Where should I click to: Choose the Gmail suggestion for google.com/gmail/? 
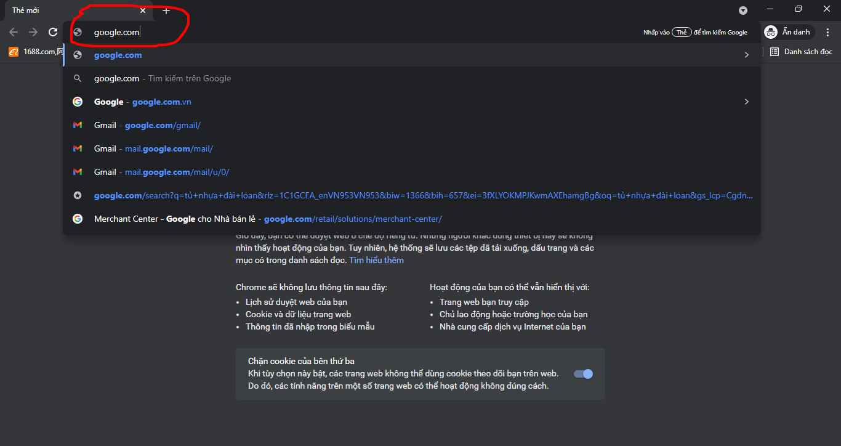(x=411, y=125)
